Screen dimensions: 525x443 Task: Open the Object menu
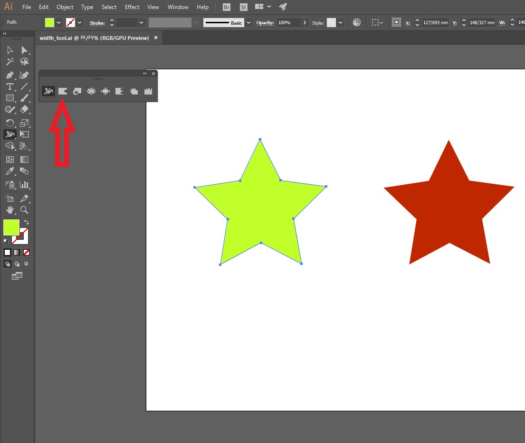coord(65,7)
